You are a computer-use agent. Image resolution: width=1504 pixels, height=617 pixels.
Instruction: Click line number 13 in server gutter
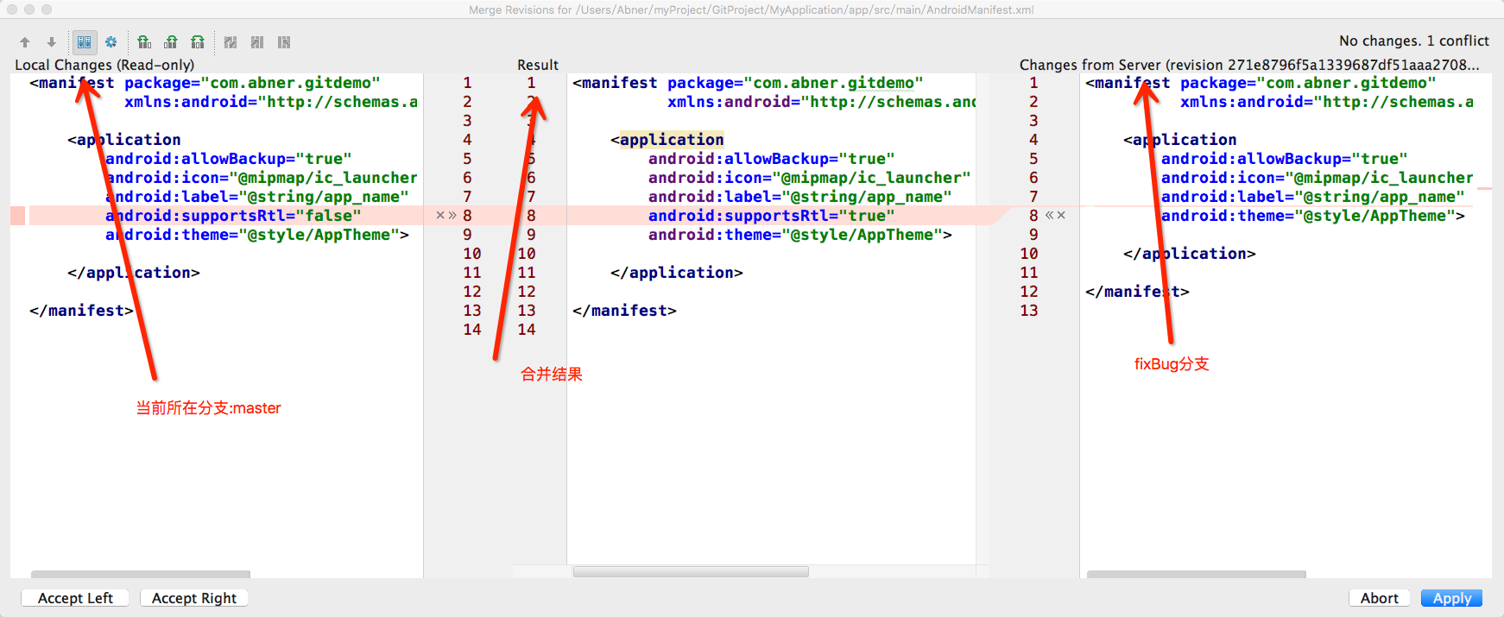pos(1029,311)
